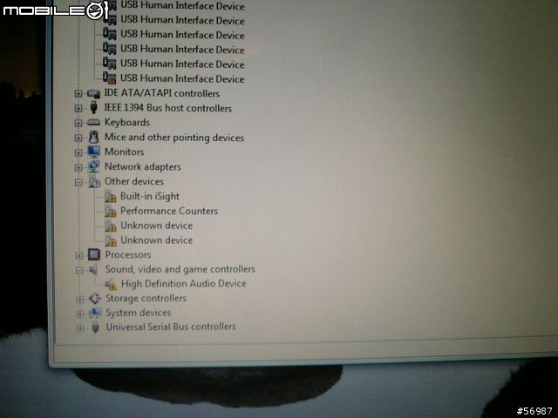
Task: Select the 'Processors' label
Action: (x=128, y=254)
